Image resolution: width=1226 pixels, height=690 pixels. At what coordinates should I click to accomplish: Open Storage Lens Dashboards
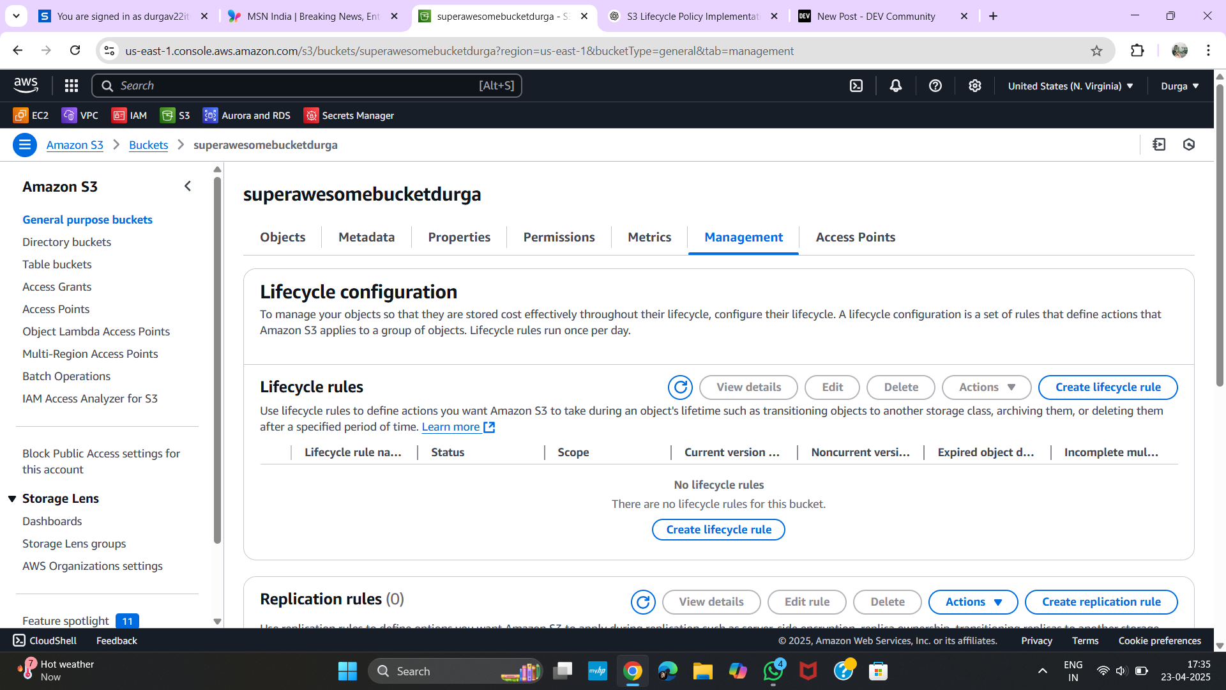coord(52,521)
